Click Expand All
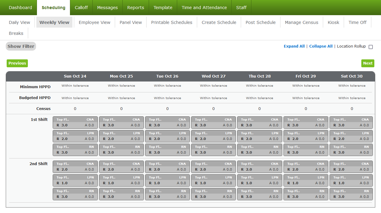 tap(294, 46)
